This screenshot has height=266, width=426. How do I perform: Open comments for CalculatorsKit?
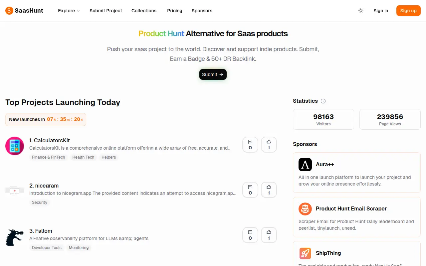coord(250,145)
